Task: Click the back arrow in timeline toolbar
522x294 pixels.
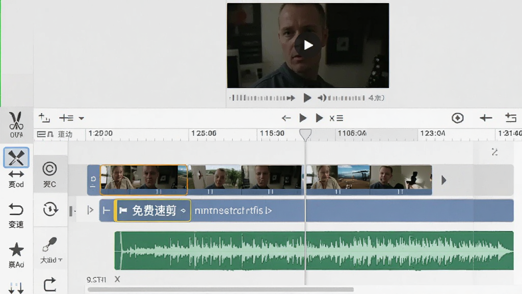Action: pyautogui.click(x=286, y=118)
